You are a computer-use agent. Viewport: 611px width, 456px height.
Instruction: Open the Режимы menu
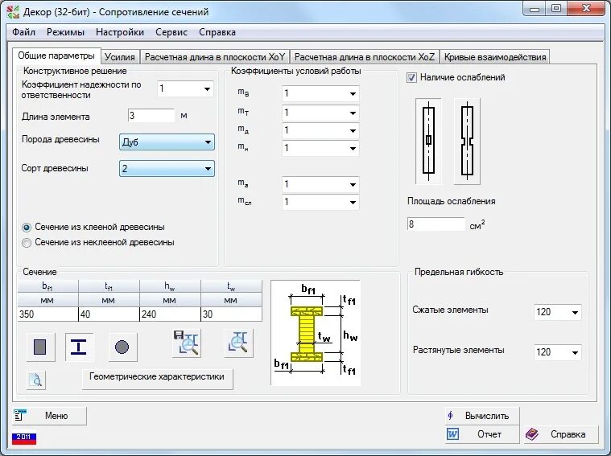click(x=65, y=32)
